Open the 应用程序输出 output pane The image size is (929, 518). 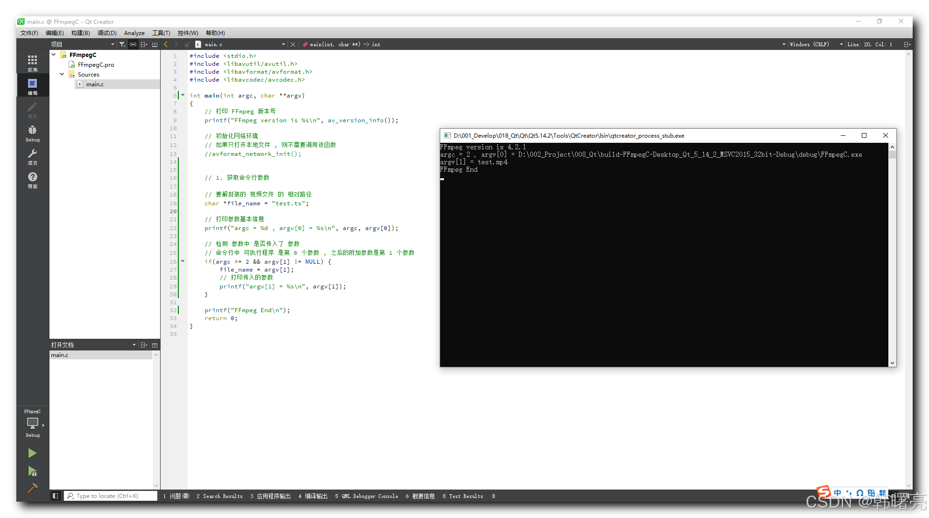(270, 496)
